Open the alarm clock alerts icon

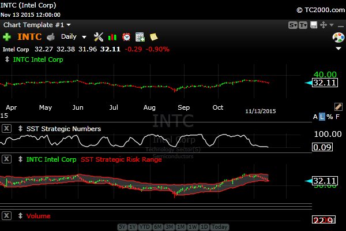click(126, 37)
